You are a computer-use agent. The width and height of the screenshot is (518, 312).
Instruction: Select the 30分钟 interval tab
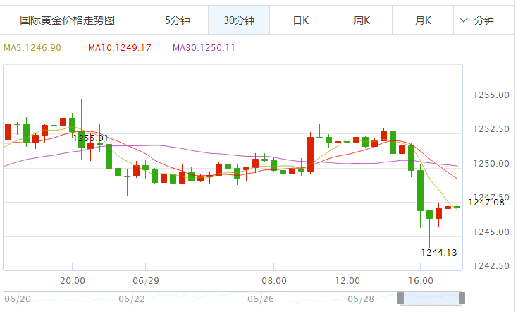[238, 20]
